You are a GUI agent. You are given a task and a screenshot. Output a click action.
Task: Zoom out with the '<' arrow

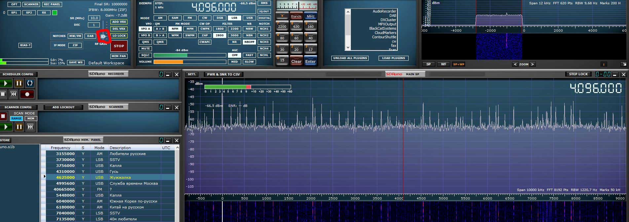click(515, 64)
